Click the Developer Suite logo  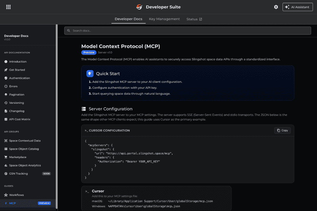pos(139,7)
